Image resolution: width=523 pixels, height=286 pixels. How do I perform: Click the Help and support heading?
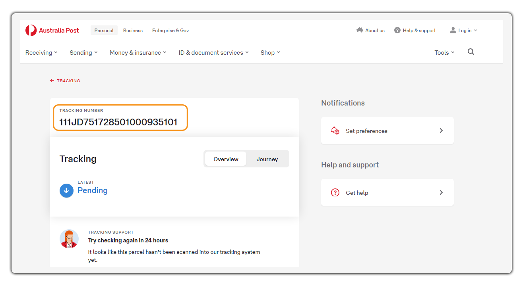pyautogui.click(x=350, y=165)
